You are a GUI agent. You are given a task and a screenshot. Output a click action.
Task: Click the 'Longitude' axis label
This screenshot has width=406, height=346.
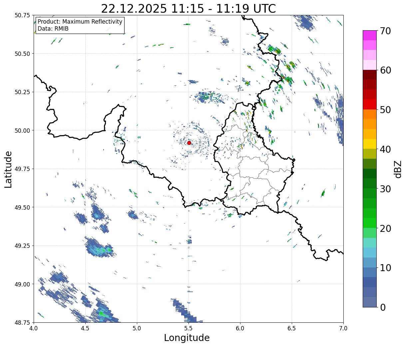point(187,338)
